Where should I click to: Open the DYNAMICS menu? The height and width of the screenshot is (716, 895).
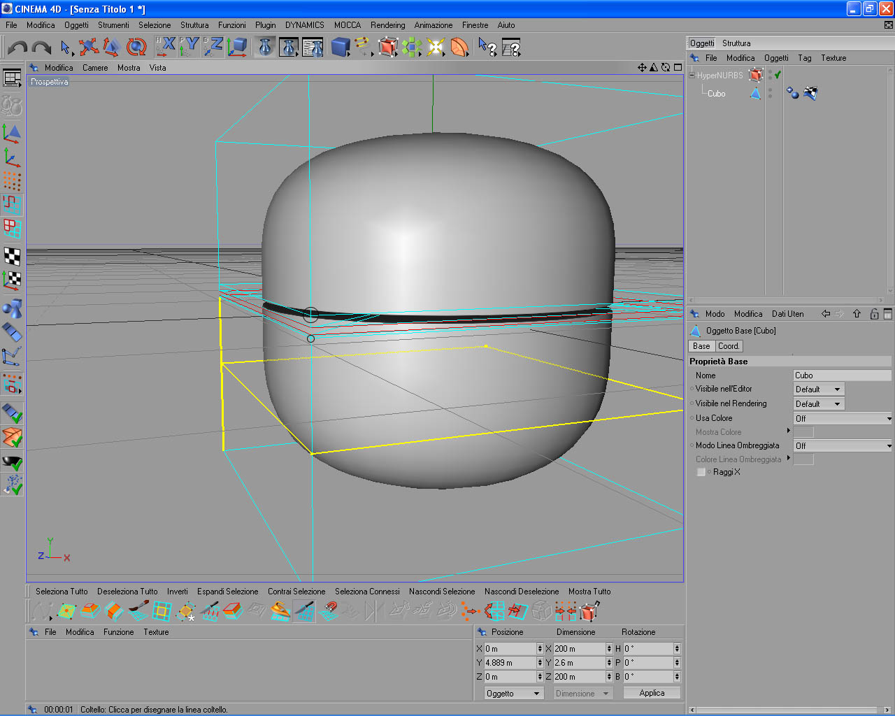click(x=305, y=25)
